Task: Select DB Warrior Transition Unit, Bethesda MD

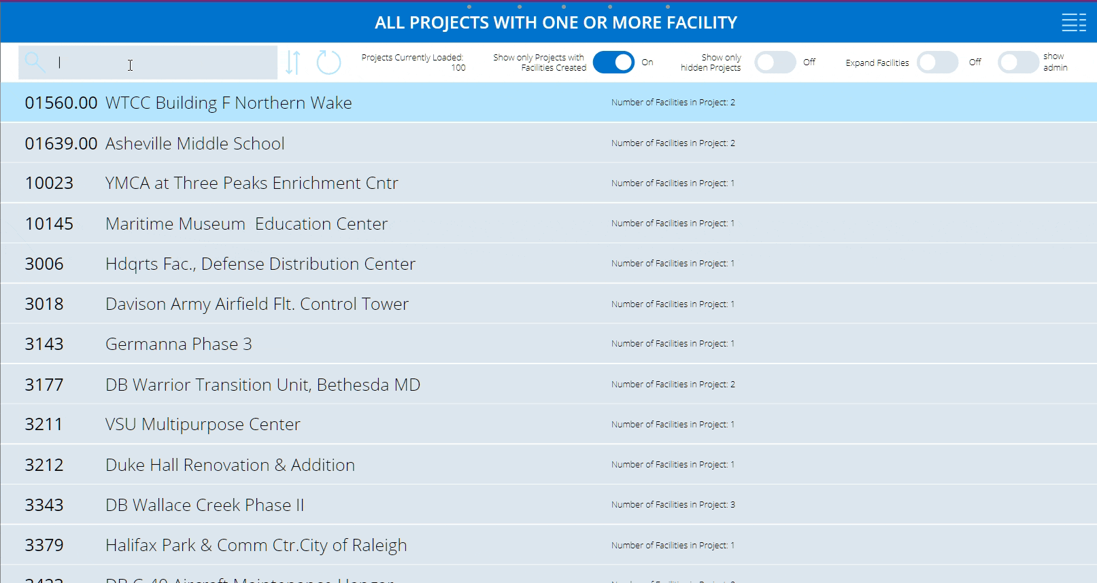Action: pyautogui.click(x=263, y=385)
